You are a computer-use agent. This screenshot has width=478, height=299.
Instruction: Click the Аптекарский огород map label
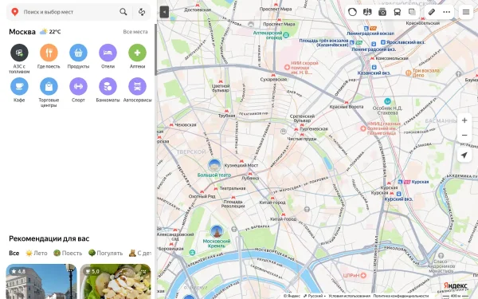(x=268, y=35)
